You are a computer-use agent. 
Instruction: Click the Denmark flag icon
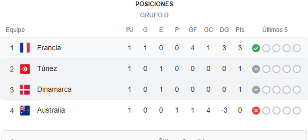(25, 90)
